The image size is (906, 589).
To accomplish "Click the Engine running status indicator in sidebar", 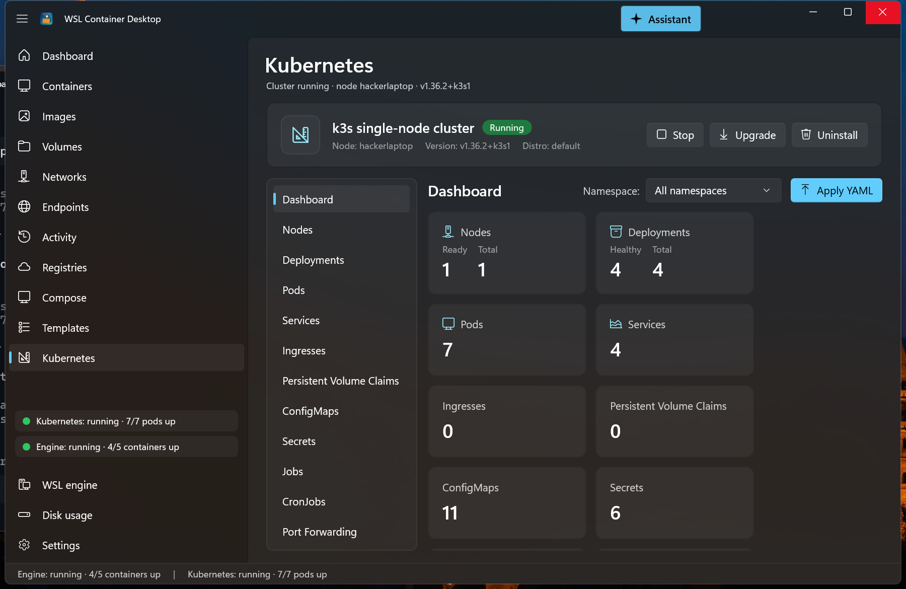I will 126,447.
